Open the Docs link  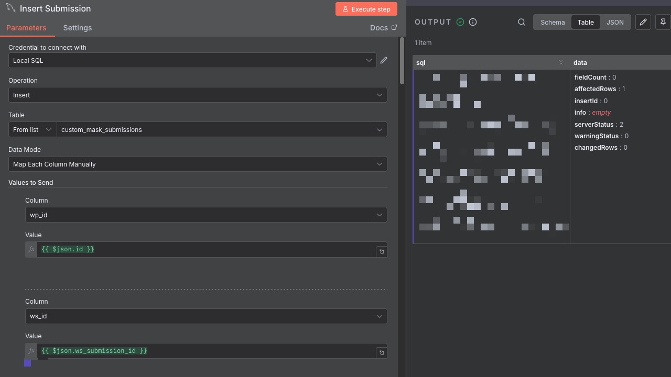(383, 28)
